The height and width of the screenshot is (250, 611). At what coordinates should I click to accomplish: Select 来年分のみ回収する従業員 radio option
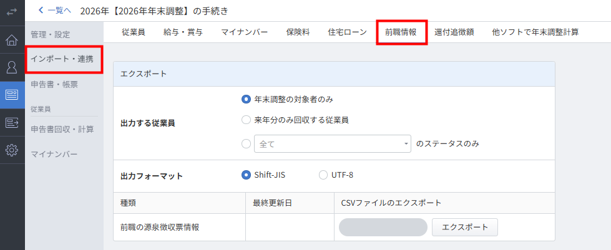point(246,120)
